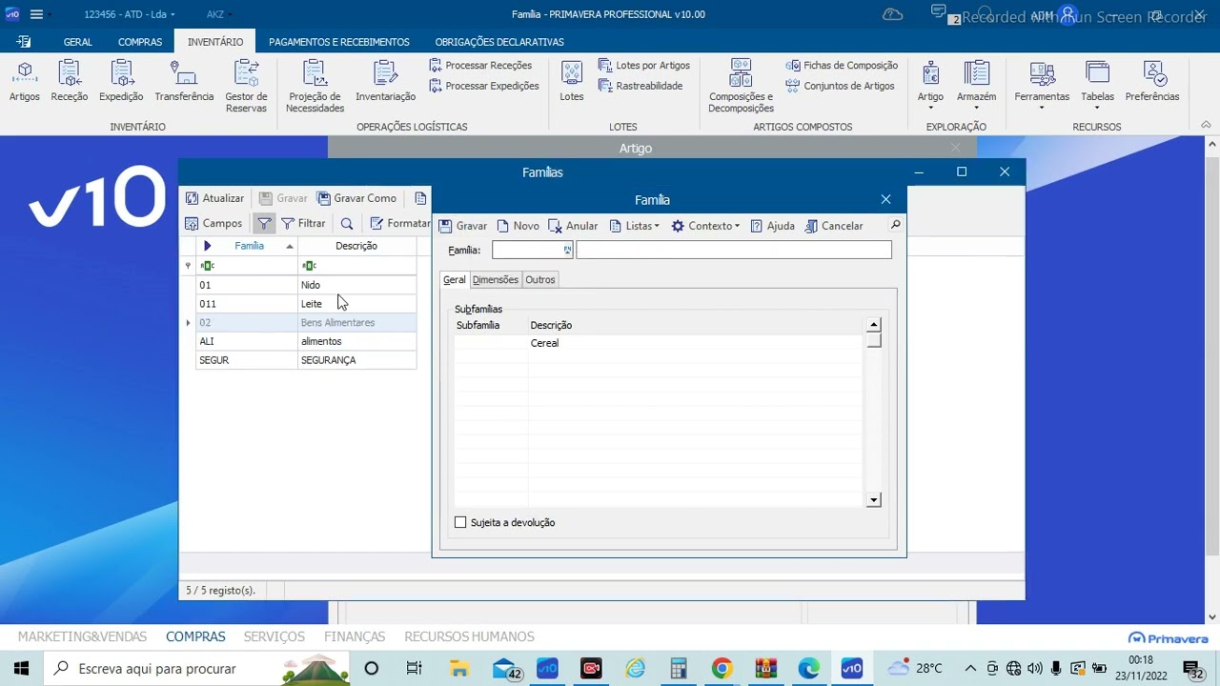Viewport: 1220px width, 686px height.
Task: Click Processar Expedições
Action: pos(484,86)
